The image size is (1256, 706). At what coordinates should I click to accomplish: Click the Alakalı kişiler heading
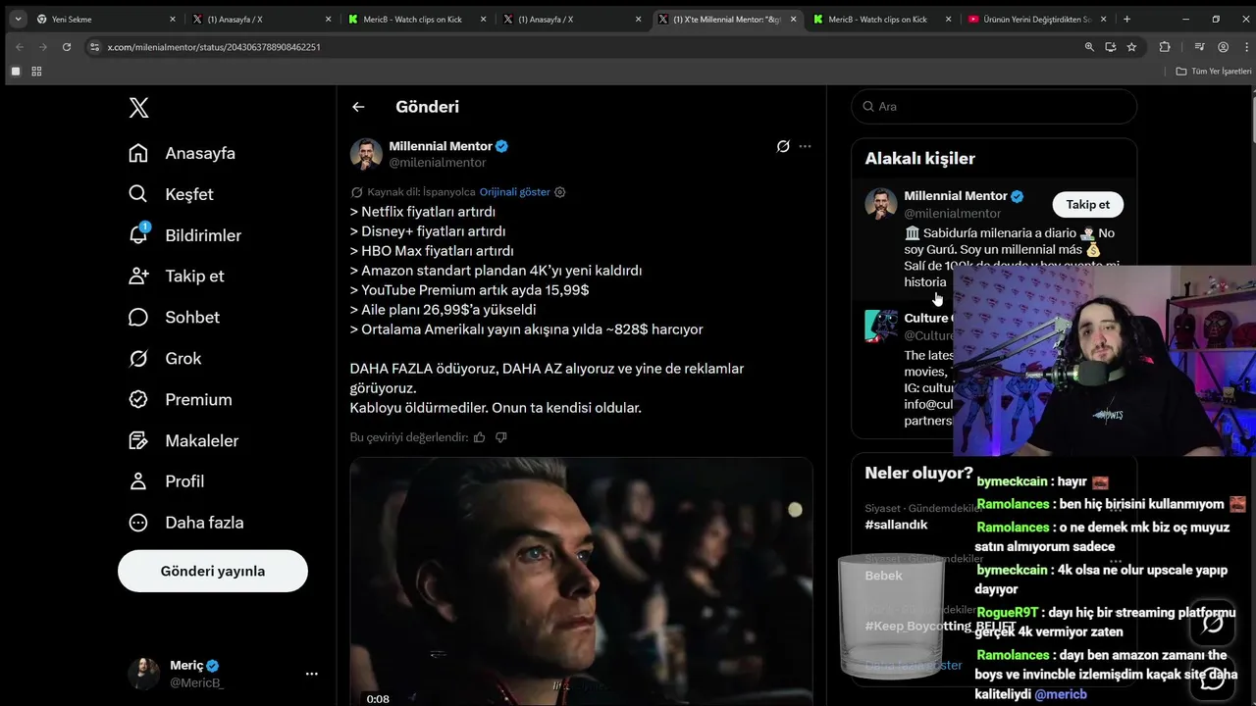(919, 158)
